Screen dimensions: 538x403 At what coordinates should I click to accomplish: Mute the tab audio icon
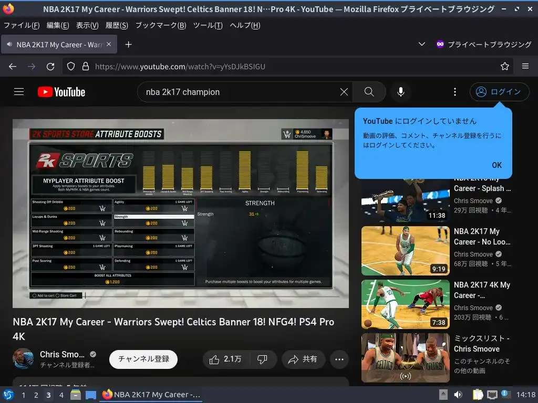pyautogui.click(x=9, y=45)
